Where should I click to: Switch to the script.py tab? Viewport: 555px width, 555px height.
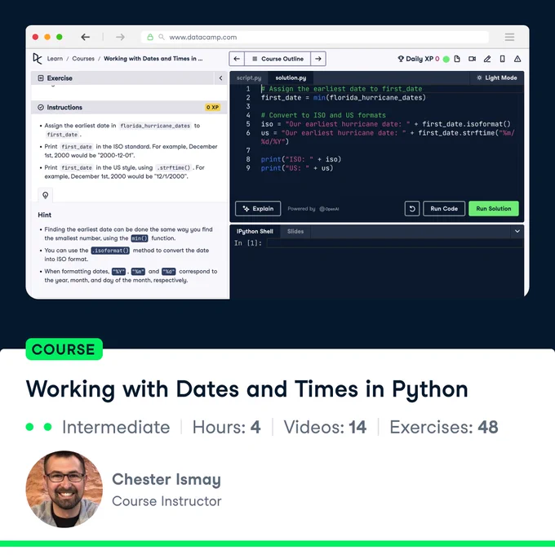pos(249,78)
